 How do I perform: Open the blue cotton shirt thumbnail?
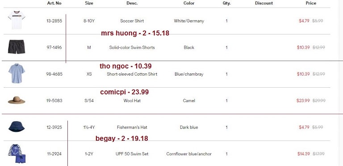pyautogui.click(x=17, y=73)
